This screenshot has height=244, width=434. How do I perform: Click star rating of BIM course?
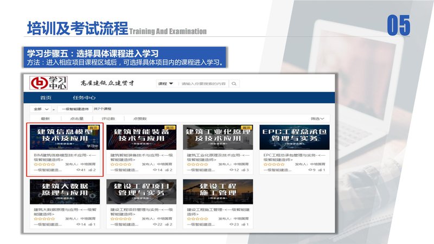pyautogui.click(x=44, y=164)
